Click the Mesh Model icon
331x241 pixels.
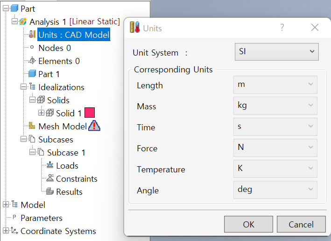click(32, 126)
